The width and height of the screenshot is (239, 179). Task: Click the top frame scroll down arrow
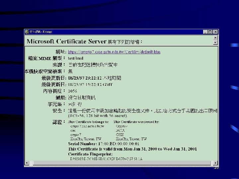click(215, 42)
